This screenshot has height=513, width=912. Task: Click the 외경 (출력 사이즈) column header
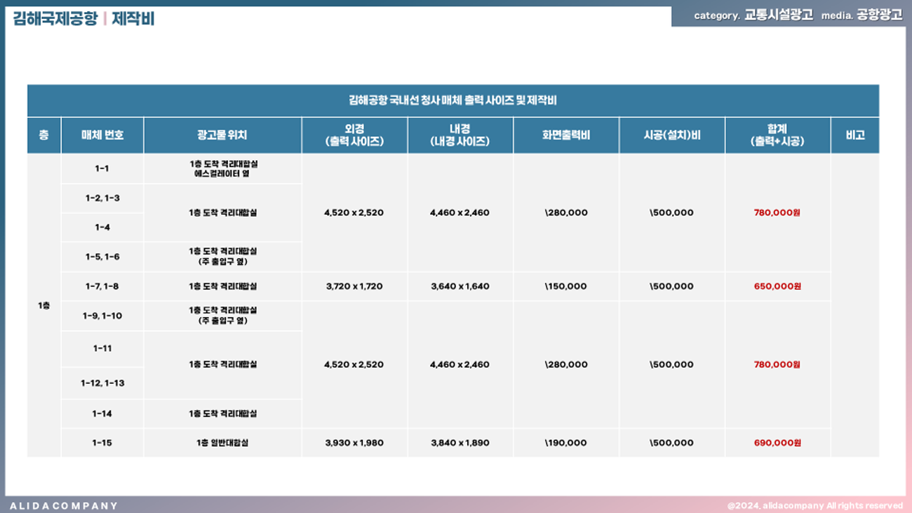tap(354, 135)
